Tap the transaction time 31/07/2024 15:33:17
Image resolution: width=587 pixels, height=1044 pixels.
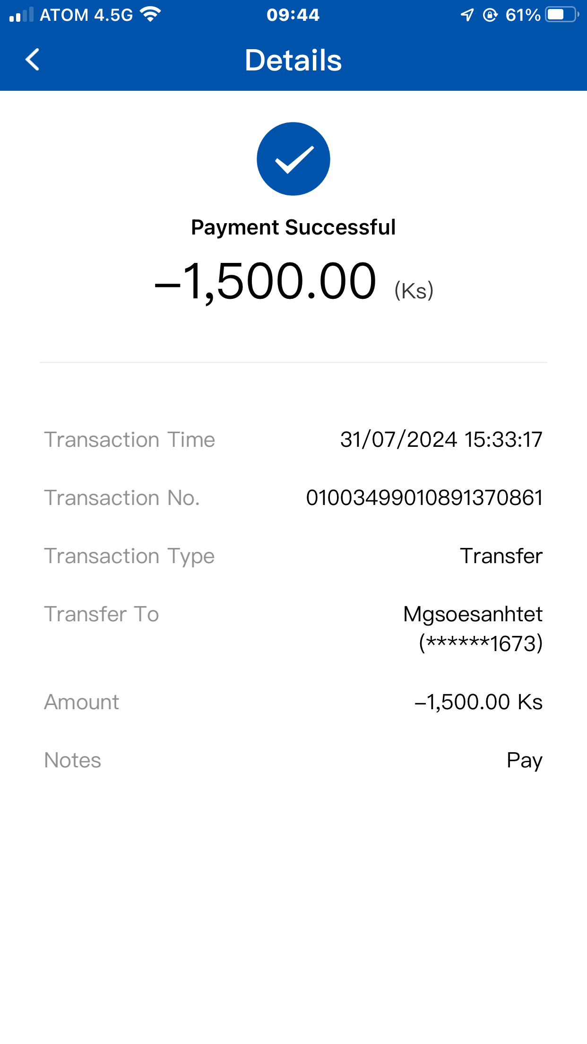coord(441,440)
